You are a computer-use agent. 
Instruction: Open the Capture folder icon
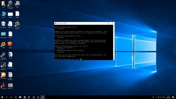10,15
